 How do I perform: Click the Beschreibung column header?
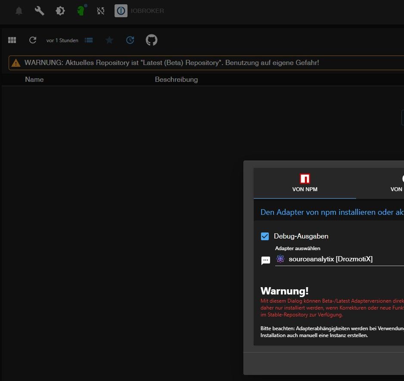[x=176, y=79]
